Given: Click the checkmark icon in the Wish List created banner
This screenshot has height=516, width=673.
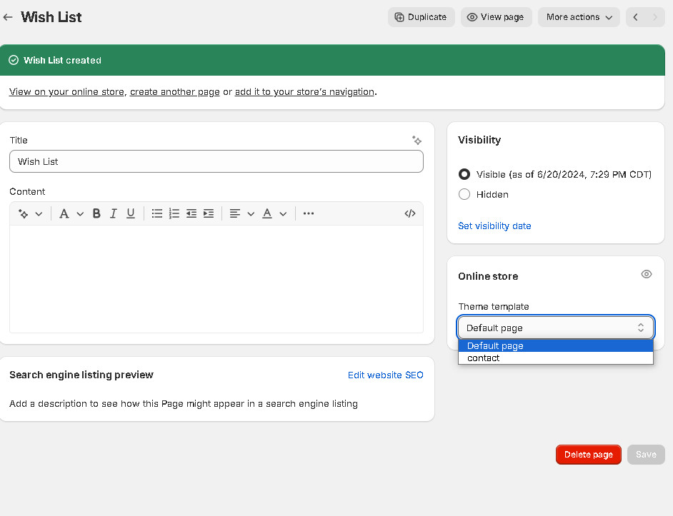Looking at the screenshot, I should click(14, 60).
